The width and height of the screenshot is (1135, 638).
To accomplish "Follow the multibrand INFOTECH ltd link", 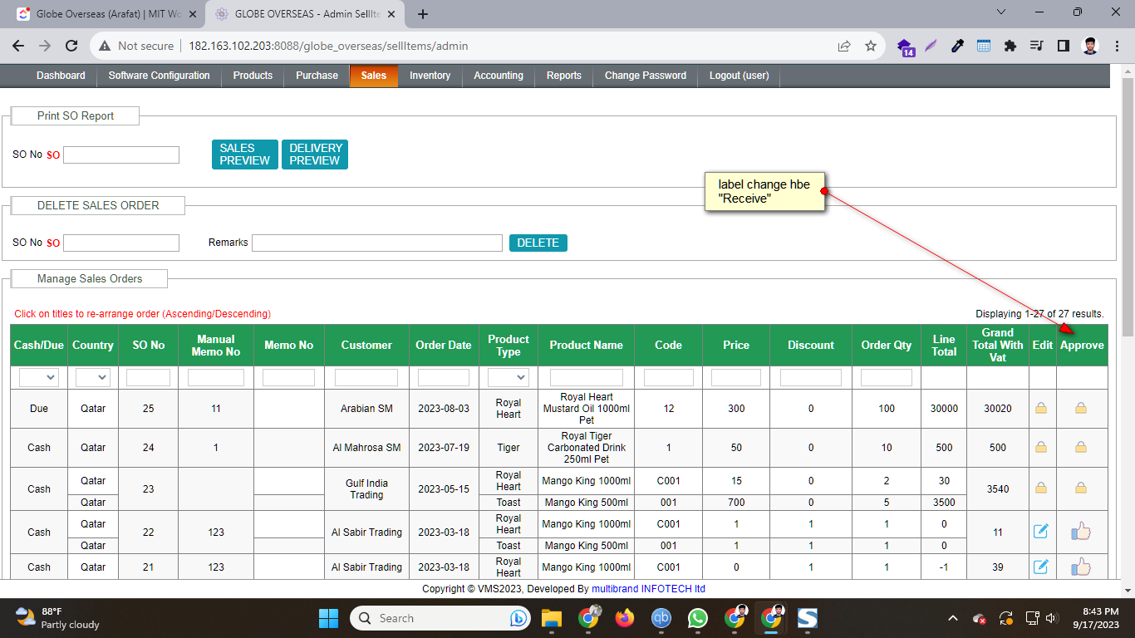I will (x=648, y=588).
